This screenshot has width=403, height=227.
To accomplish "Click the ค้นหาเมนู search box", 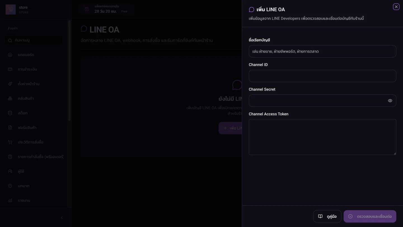I will (x=34, y=40).
